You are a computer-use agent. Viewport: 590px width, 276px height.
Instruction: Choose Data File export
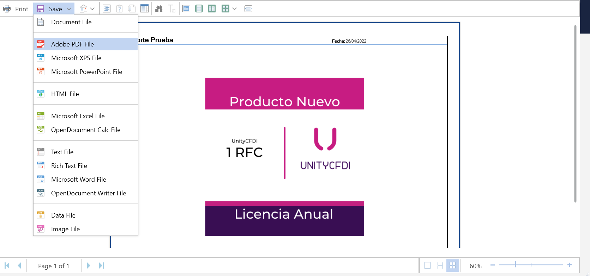point(86,215)
